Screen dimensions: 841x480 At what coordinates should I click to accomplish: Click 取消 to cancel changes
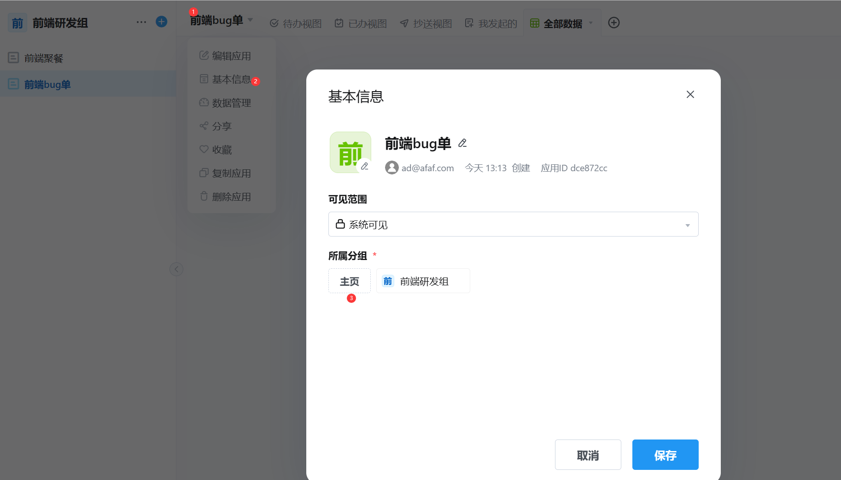tap(588, 455)
